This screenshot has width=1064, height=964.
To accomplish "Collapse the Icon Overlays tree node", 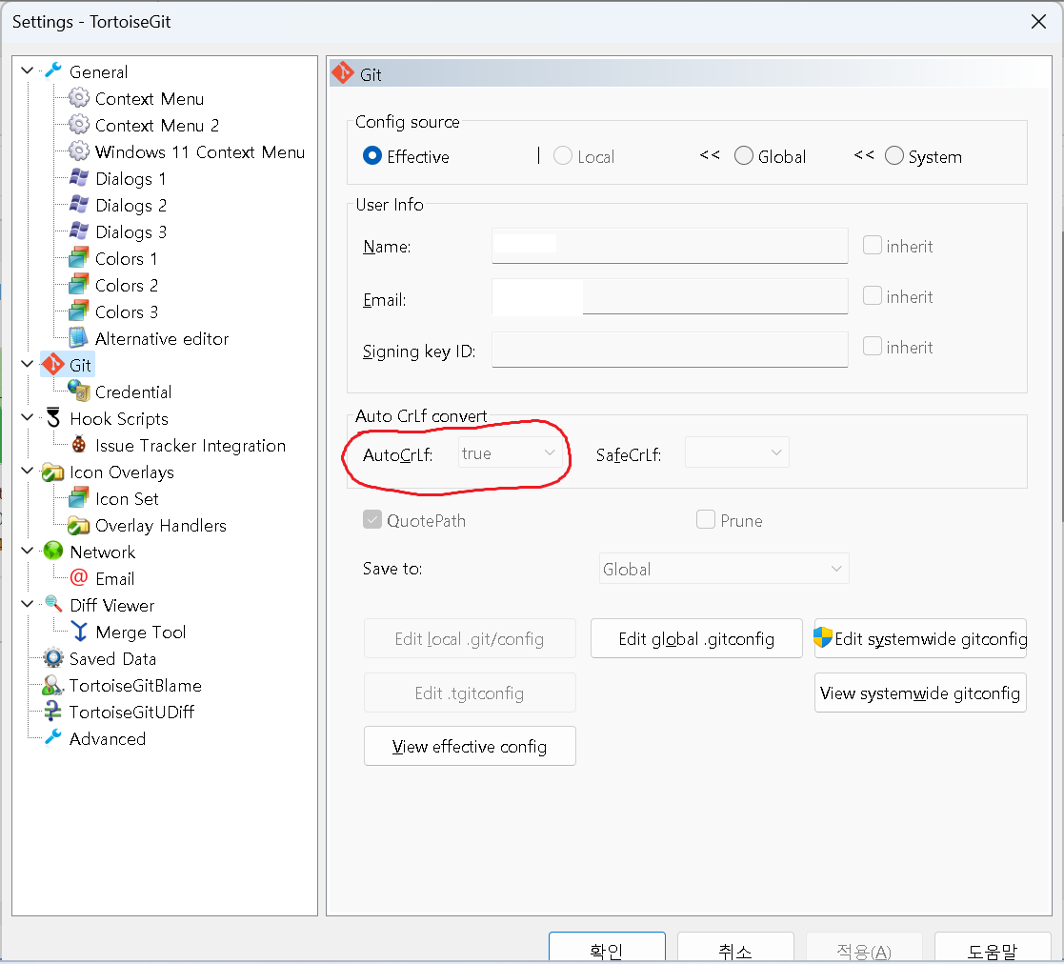I will tap(27, 471).
